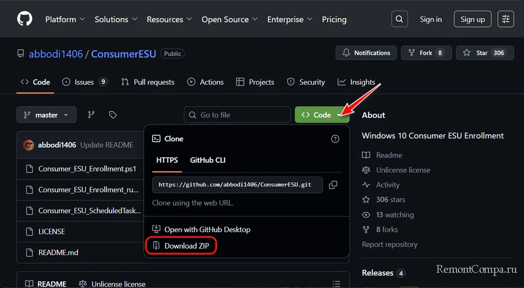This screenshot has width=524, height=288.
Task: Click the Go to file search field
Action: 237,115
